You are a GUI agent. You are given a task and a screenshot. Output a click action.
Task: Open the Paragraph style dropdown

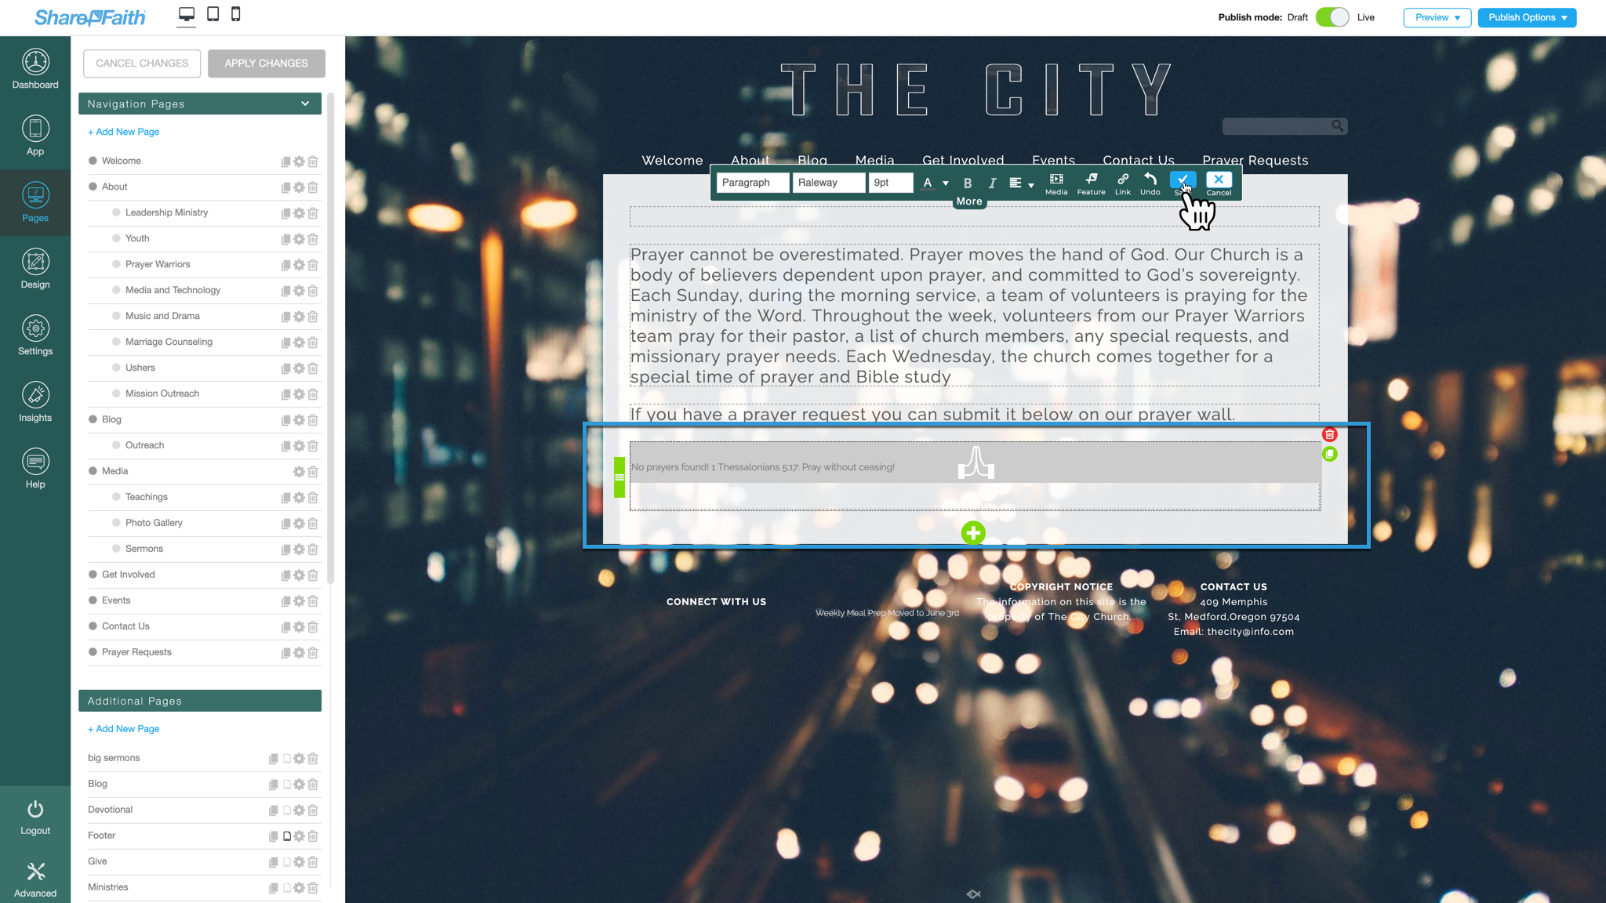point(752,183)
